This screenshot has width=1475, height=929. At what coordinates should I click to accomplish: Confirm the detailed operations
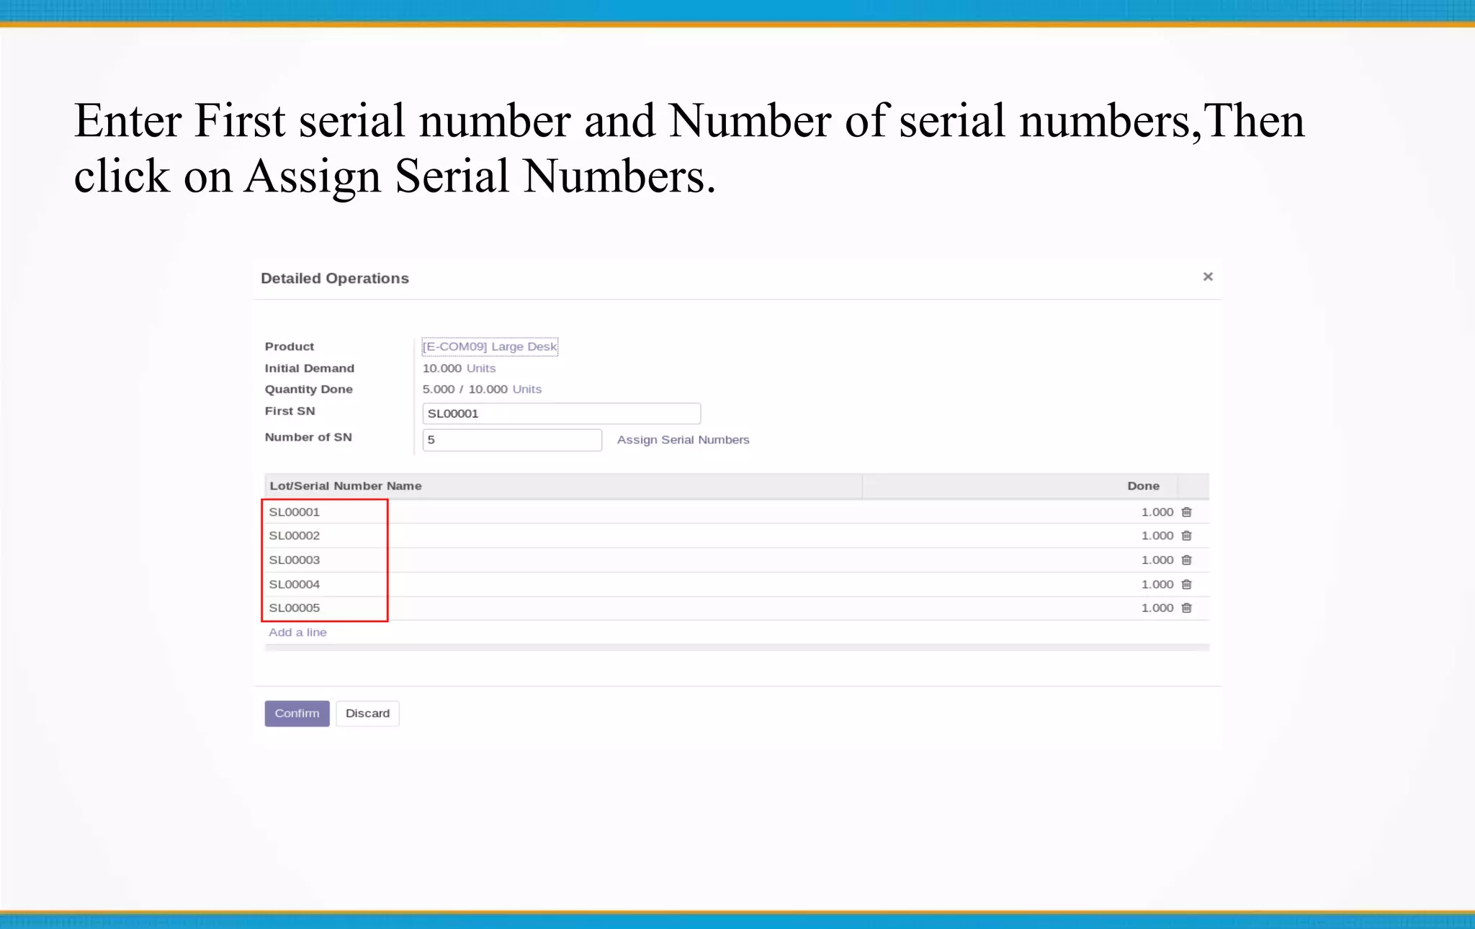[297, 713]
